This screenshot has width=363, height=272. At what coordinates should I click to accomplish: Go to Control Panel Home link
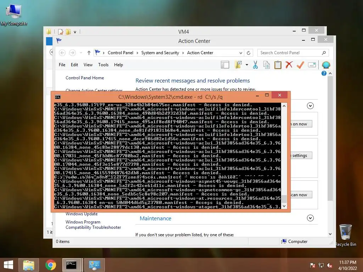[85, 78]
